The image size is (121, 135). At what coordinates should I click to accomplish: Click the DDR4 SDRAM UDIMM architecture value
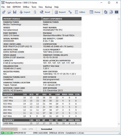point(14,52)
